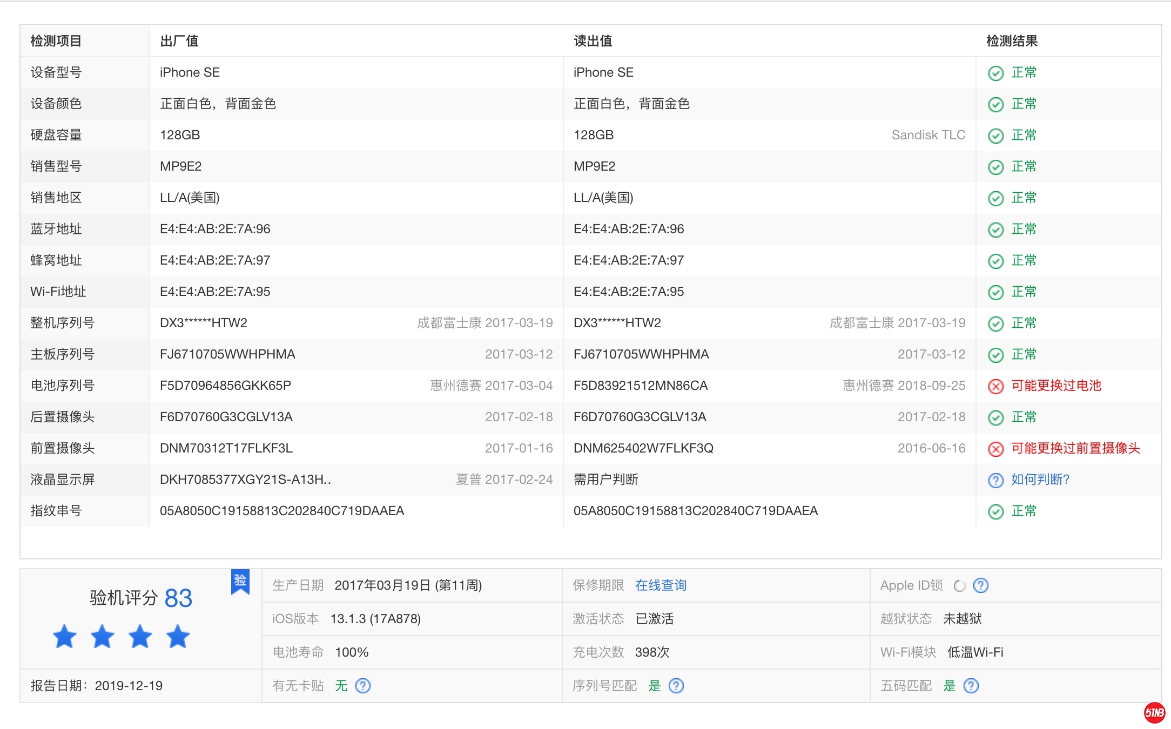Click the fourth blue rating star

tap(178, 636)
